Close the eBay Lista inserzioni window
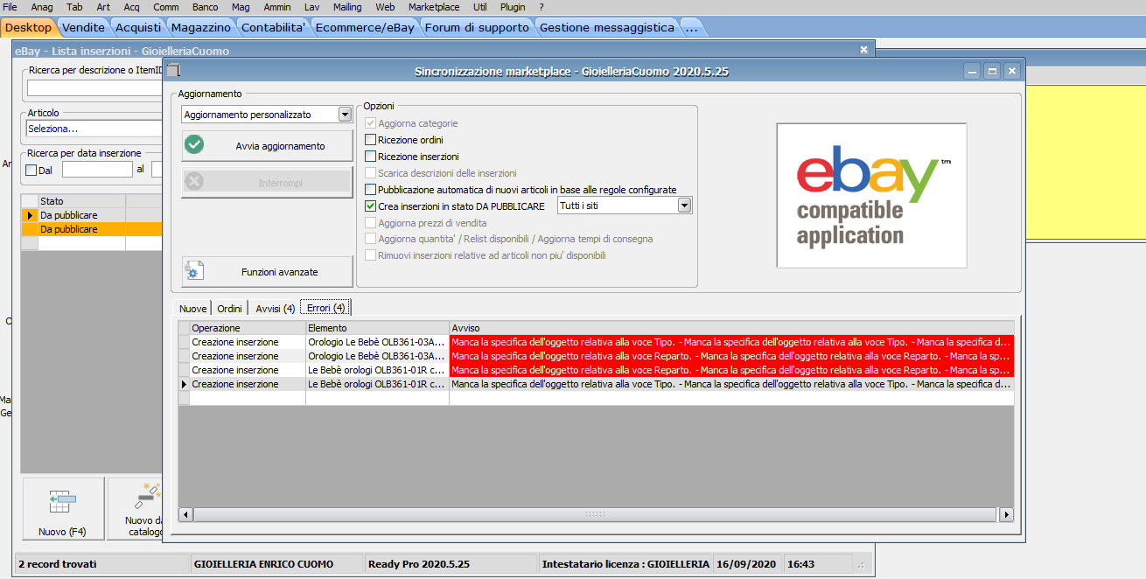1146x579 pixels. click(x=864, y=50)
